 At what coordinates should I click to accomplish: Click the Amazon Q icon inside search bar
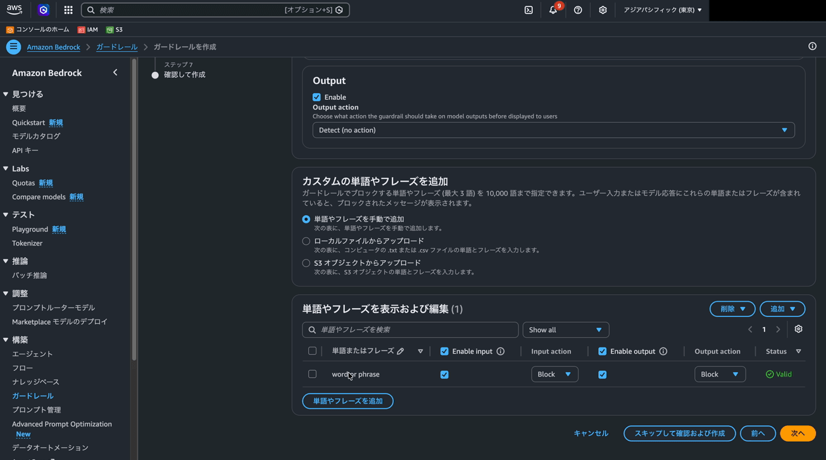coord(339,10)
